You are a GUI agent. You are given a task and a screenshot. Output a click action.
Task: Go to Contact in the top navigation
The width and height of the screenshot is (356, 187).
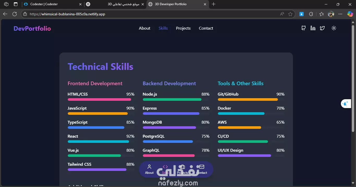[206, 28]
